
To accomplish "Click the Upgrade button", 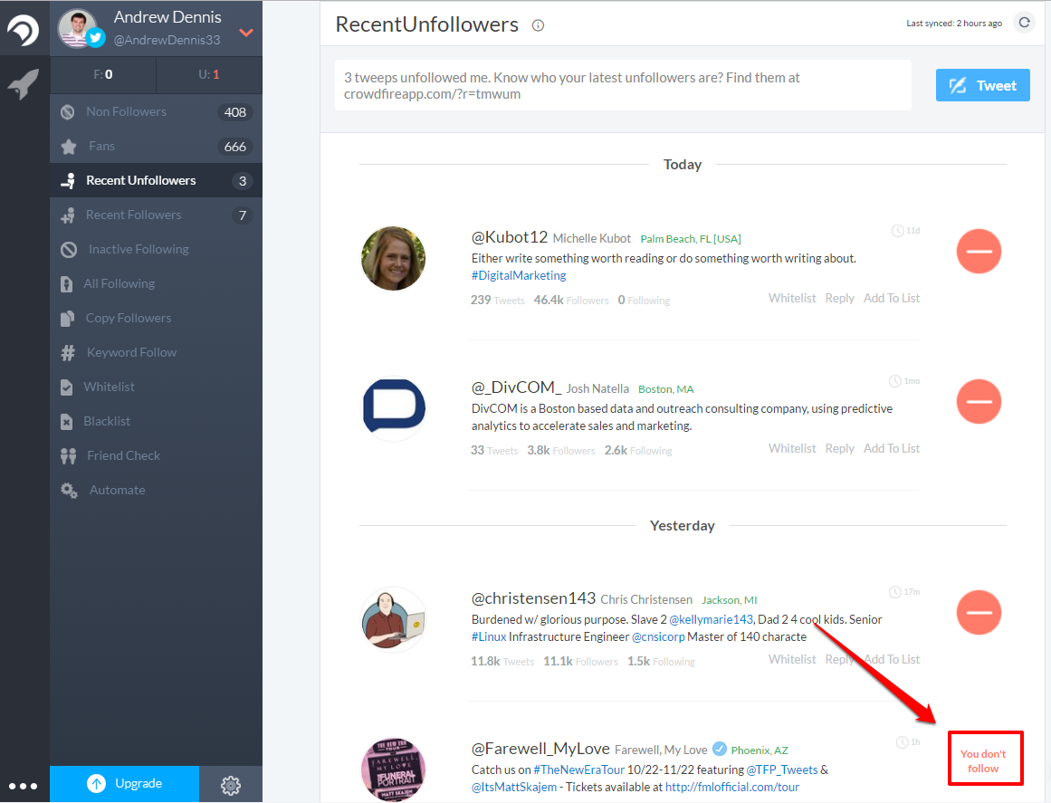I will tap(124, 784).
